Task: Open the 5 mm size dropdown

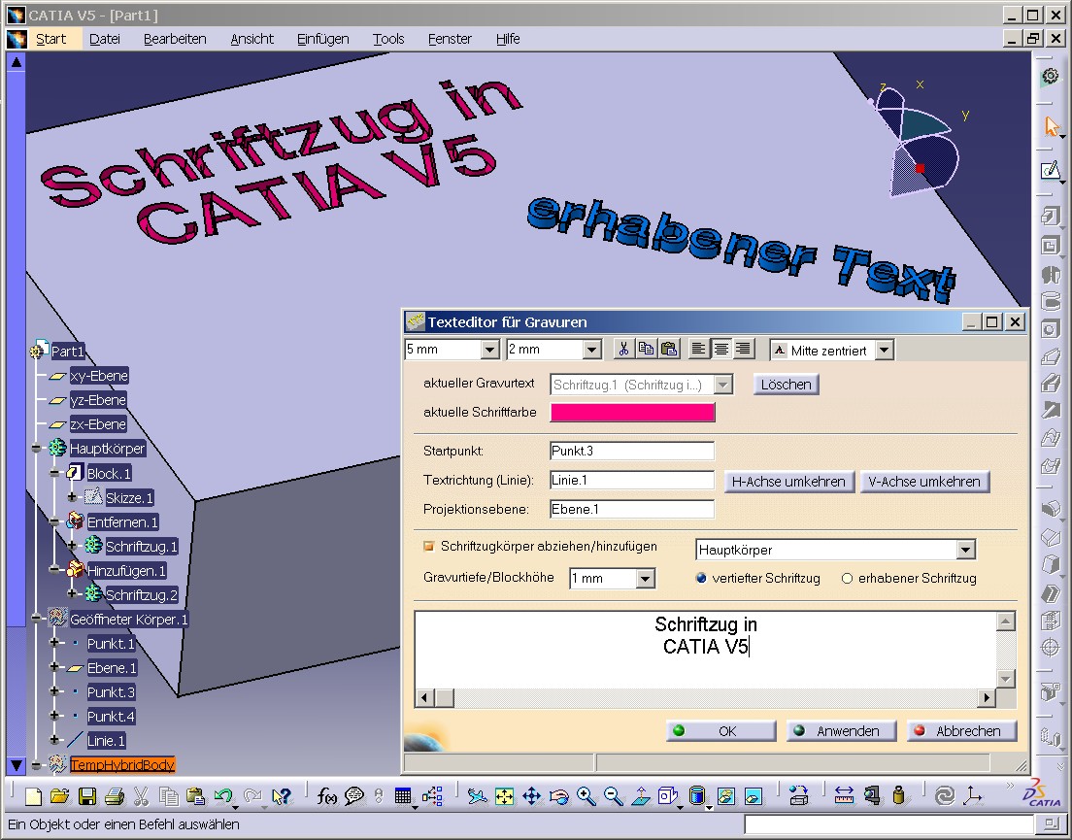Action: [489, 350]
